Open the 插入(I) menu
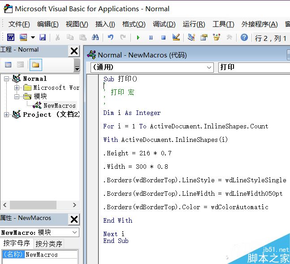The image size is (290, 264). 105,24
